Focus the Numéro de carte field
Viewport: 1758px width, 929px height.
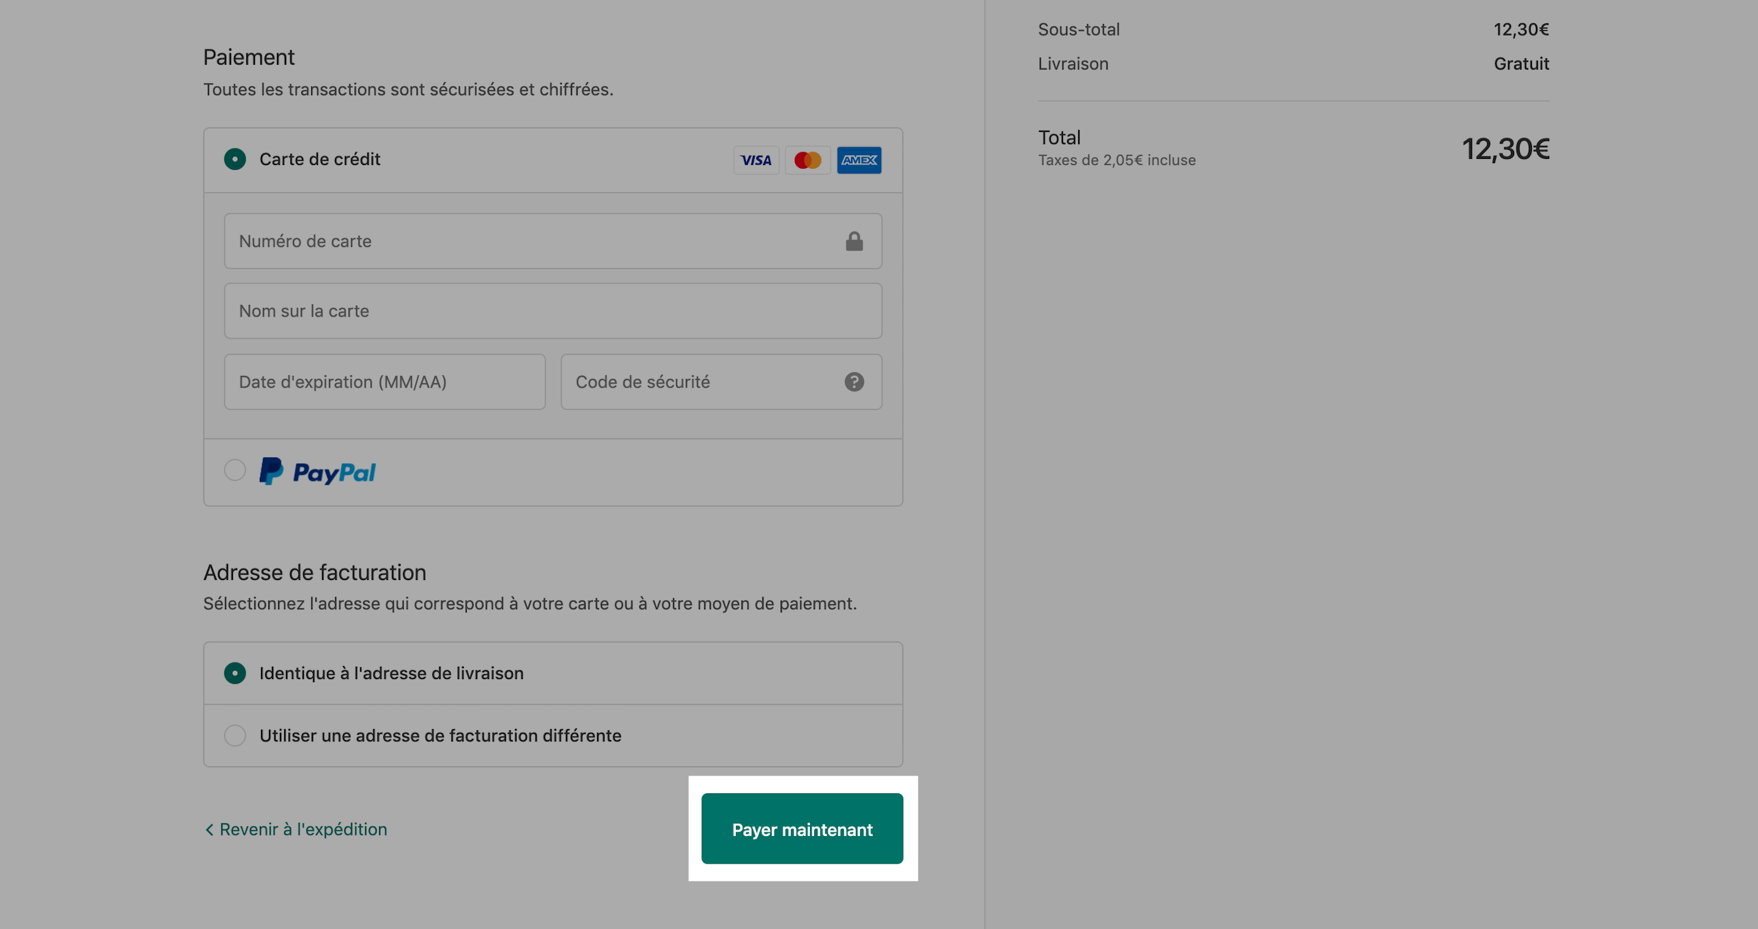[x=553, y=241]
